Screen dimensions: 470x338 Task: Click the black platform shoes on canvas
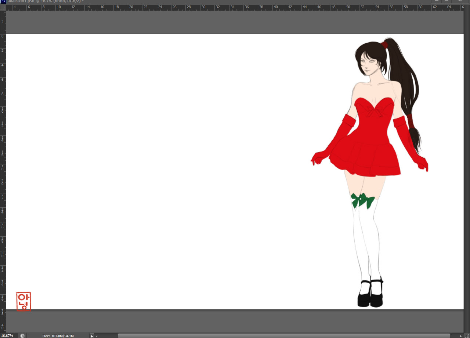[x=370, y=293]
